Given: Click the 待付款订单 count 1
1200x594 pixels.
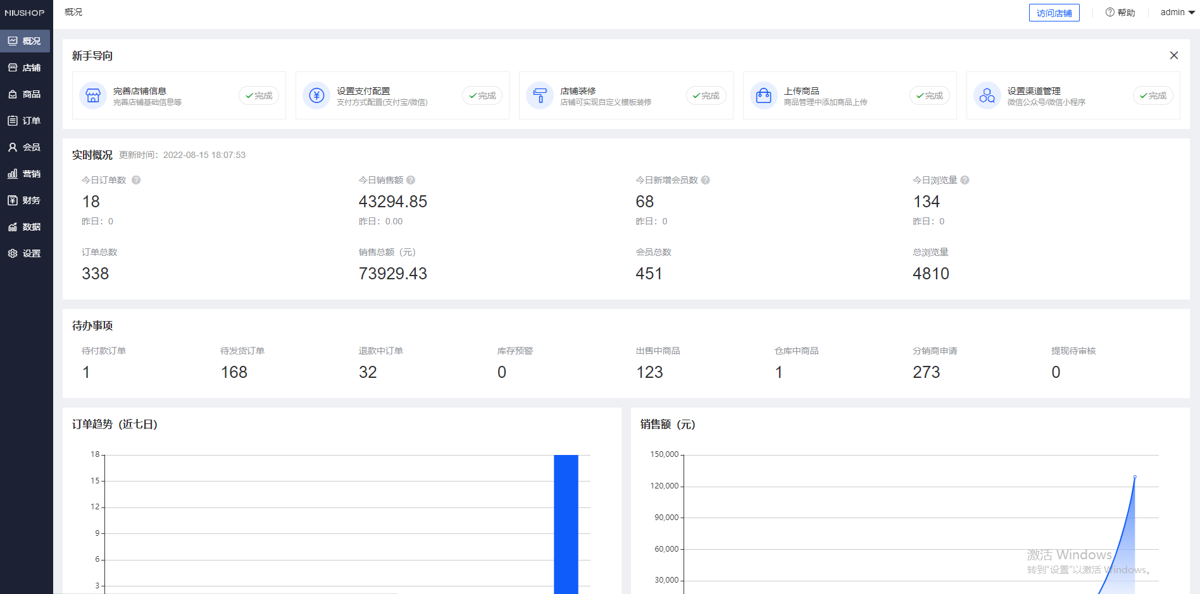Looking at the screenshot, I should (86, 372).
